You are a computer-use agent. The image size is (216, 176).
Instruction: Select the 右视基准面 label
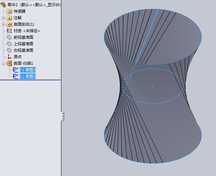23,50
